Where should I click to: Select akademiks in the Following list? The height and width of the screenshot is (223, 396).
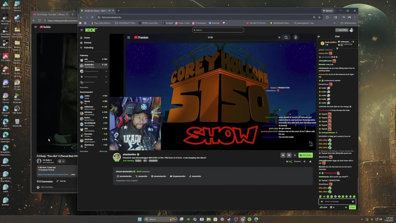93,66
